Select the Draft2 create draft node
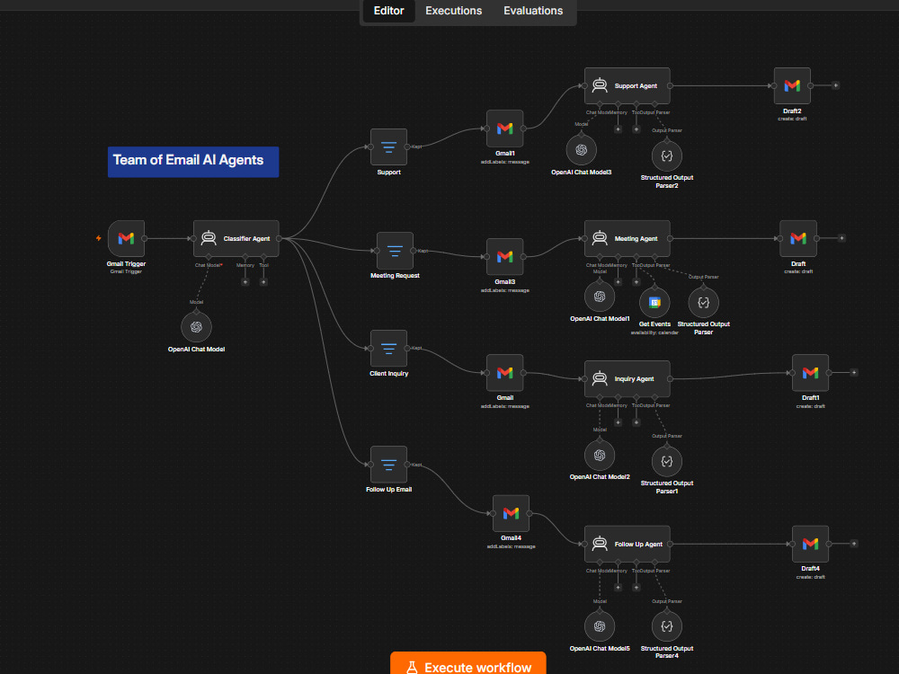This screenshot has width=899, height=674. 792,86
